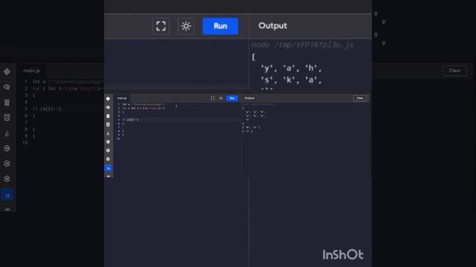The image size is (476, 267).
Task: Select the large Output heading
Action: point(273,26)
